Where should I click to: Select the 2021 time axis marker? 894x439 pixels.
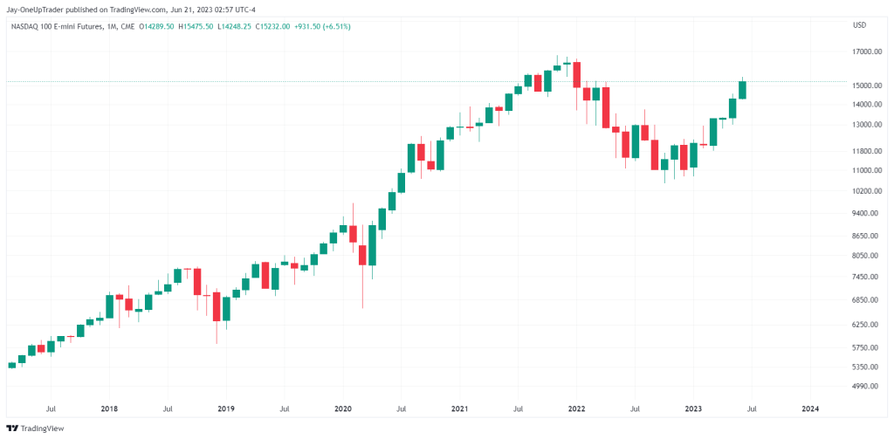pos(459,408)
